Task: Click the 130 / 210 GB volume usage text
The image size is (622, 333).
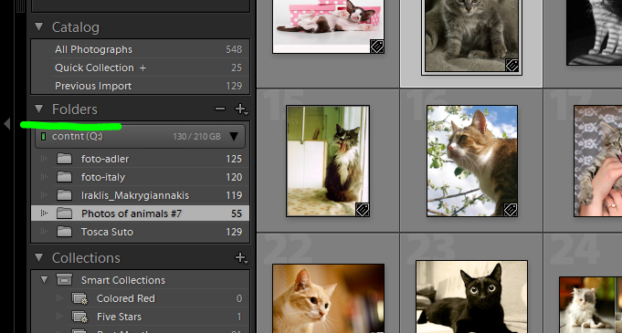Action: coord(196,137)
